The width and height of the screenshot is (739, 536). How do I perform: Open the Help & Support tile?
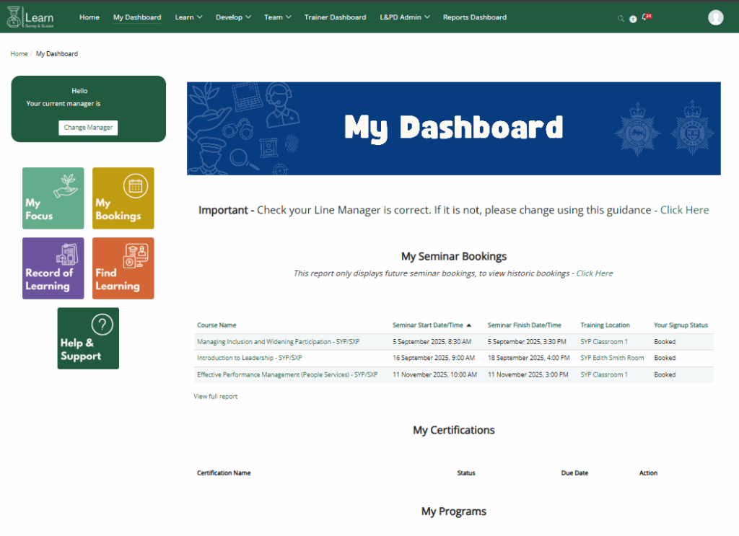(x=88, y=338)
